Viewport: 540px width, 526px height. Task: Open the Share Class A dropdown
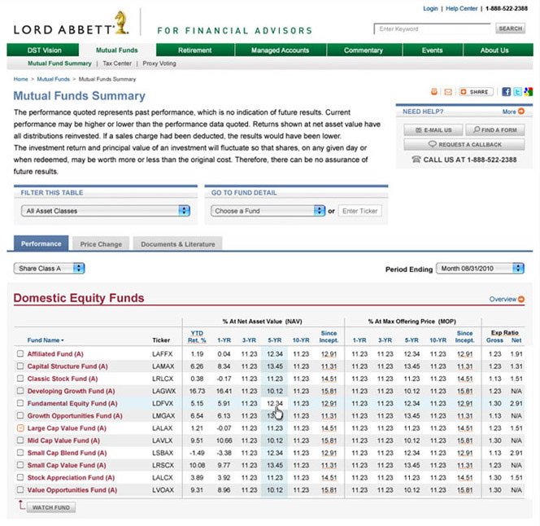coord(50,269)
